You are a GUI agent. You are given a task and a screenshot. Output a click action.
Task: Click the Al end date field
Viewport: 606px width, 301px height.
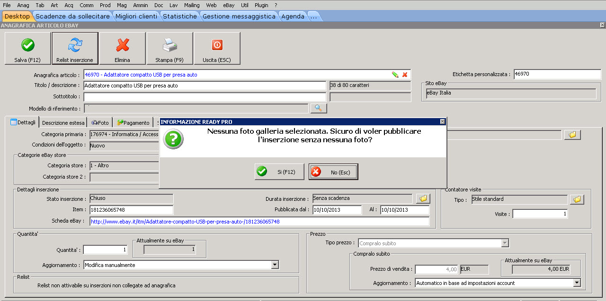pyautogui.click(x=405, y=210)
